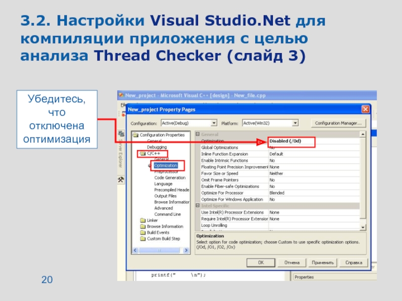Open the Custom Build Step folder

point(163,239)
